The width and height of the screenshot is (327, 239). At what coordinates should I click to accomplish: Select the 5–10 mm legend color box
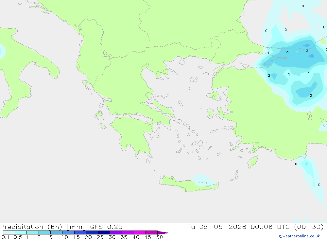[57, 232]
